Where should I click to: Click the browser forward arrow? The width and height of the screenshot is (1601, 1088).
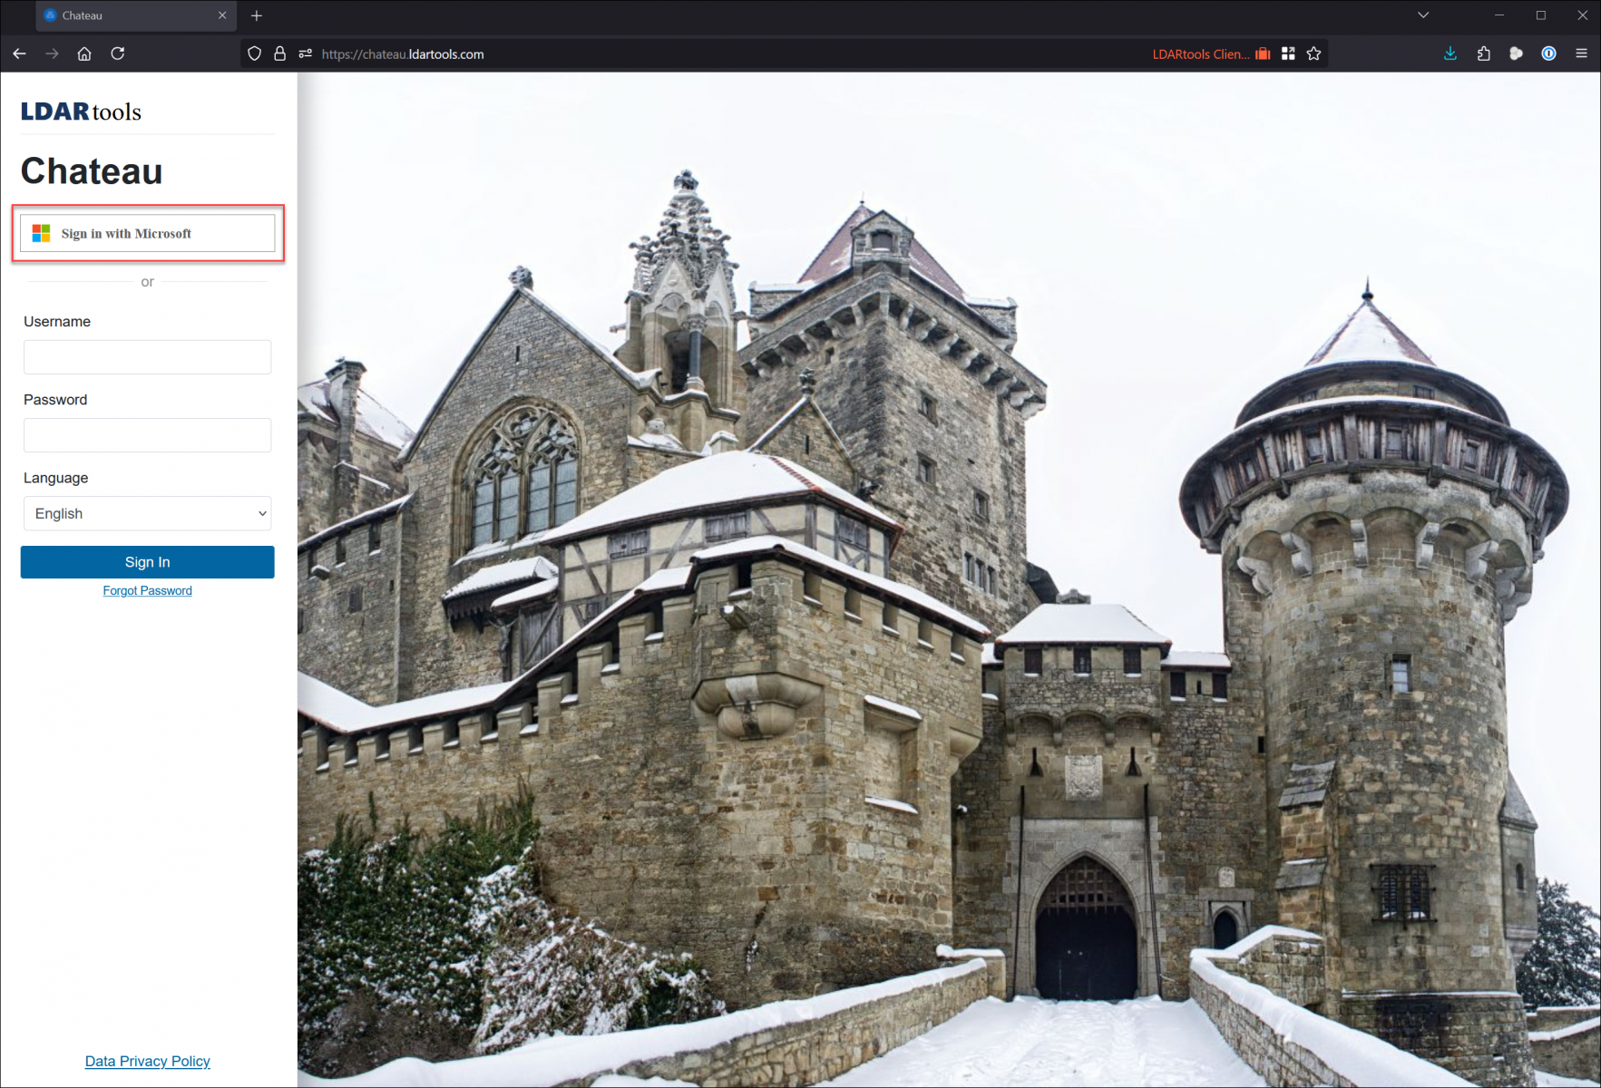tap(52, 53)
